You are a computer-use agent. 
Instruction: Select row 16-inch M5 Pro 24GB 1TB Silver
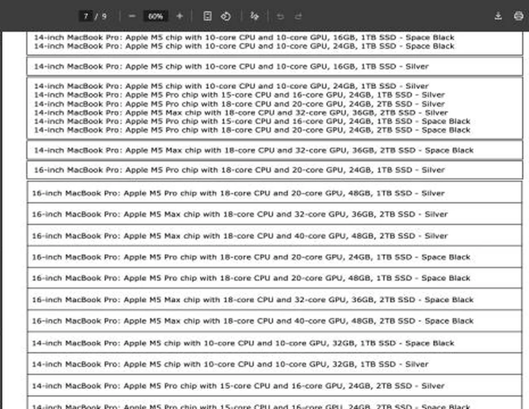pyautogui.click(x=275, y=170)
